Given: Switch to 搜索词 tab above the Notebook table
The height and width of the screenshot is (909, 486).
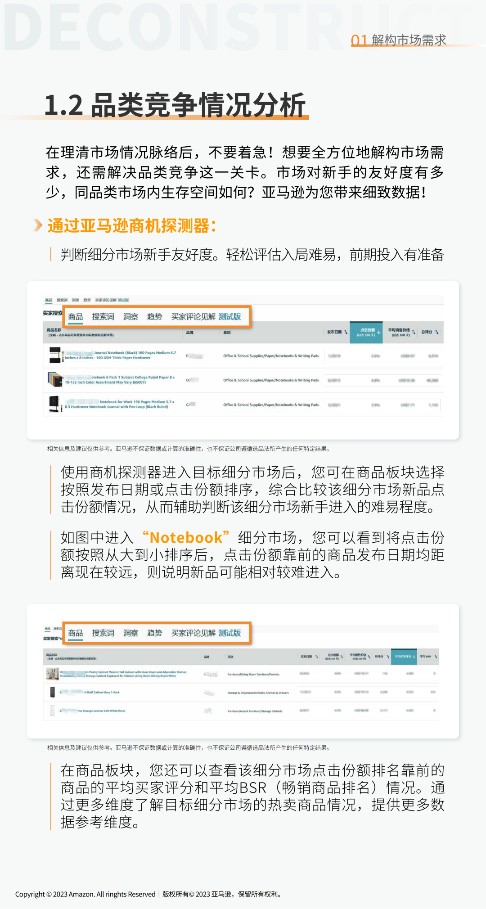Looking at the screenshot, I should point(103,317).
